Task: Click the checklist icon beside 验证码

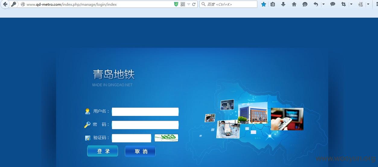Action: point(88,138)
